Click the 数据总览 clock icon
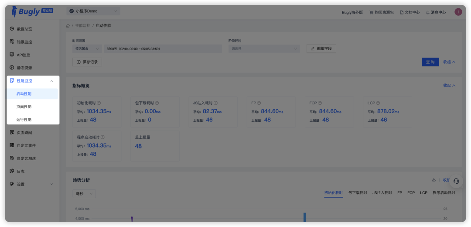Image resolution: width=471 pixels, height=227 pixels. tap(12, 29)
